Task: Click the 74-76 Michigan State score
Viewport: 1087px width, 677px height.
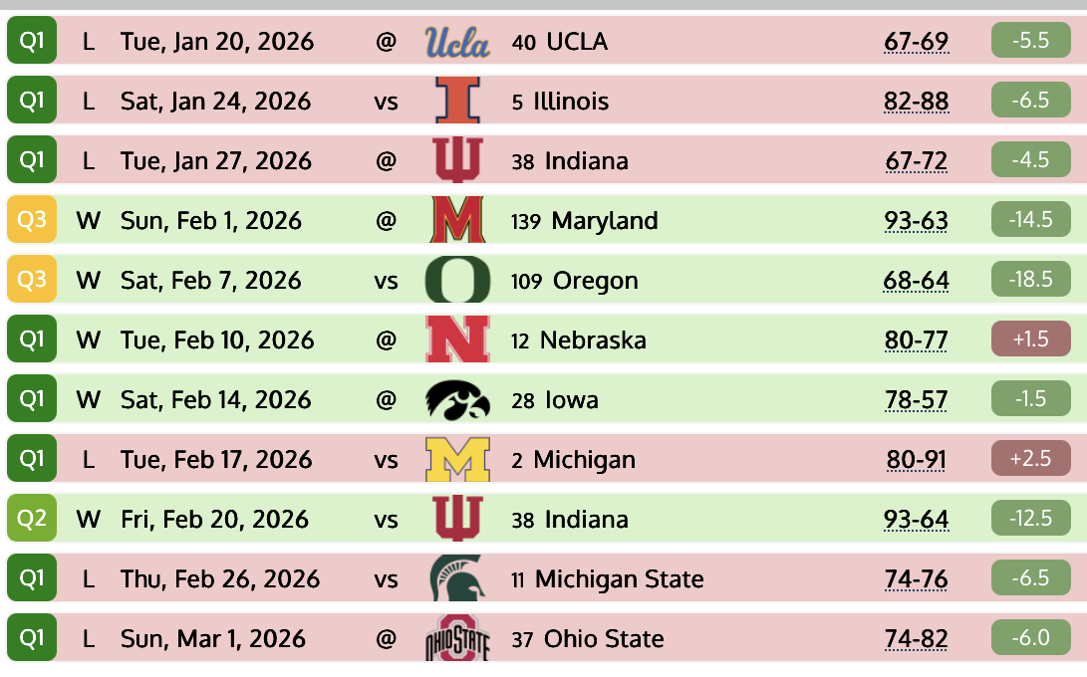Action: coord(916,579)
